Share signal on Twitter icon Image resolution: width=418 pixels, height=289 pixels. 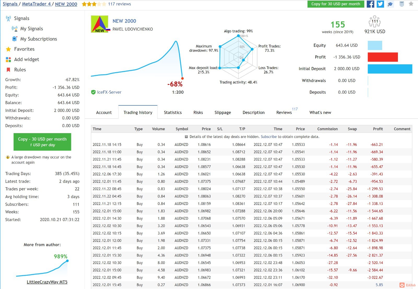(380, 4)
